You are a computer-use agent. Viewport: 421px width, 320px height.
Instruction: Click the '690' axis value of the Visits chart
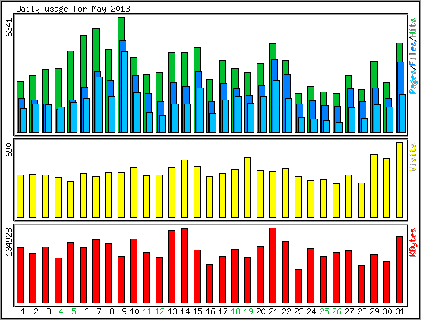[9, 150]
